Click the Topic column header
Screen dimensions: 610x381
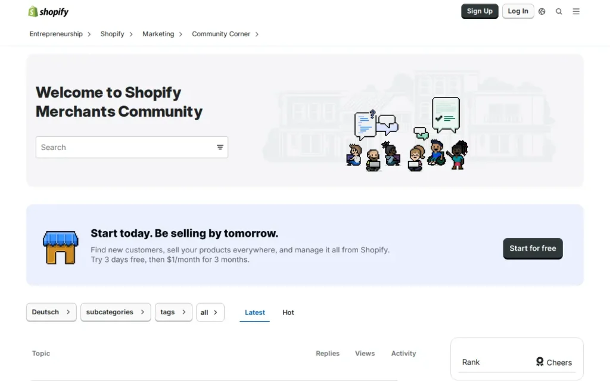point(41,354)
